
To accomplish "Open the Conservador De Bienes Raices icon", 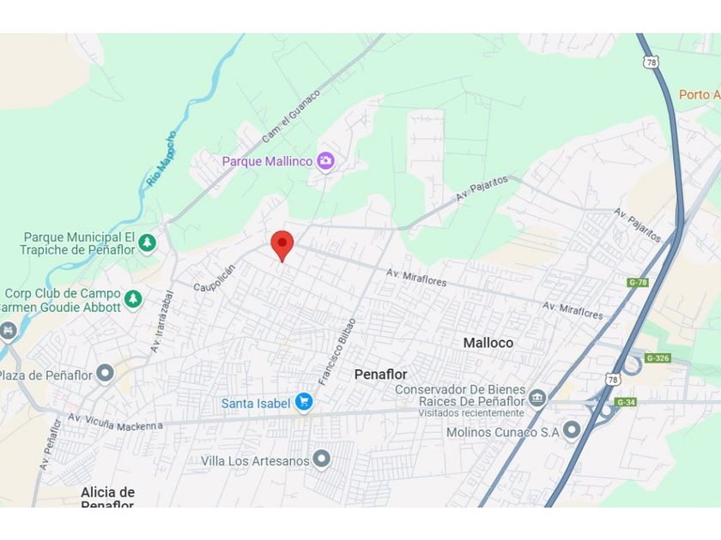I will pos(536,398).
